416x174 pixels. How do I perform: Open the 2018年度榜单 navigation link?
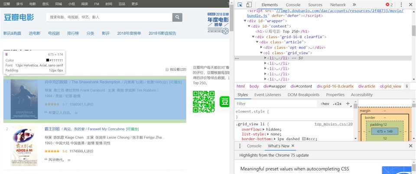click(x=129, y=33)
